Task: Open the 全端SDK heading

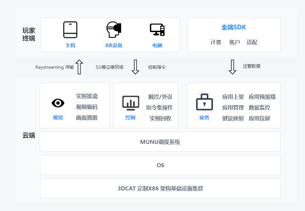Action: [234, 27]
